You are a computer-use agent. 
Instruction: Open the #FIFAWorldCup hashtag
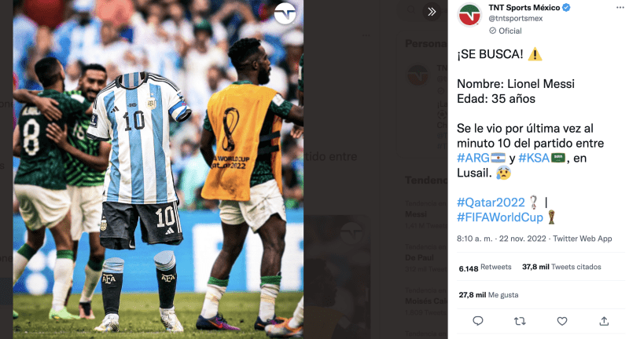click(500, 217)
